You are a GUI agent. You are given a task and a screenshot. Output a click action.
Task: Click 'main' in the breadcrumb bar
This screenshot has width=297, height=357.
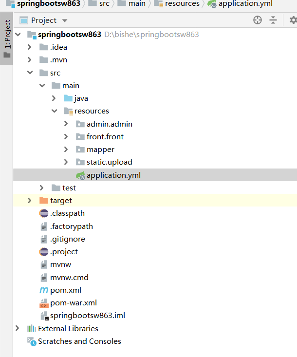[137, 3]
